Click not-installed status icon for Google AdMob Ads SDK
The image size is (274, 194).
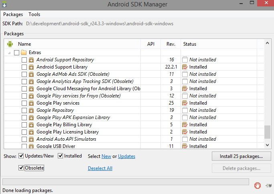185,74
